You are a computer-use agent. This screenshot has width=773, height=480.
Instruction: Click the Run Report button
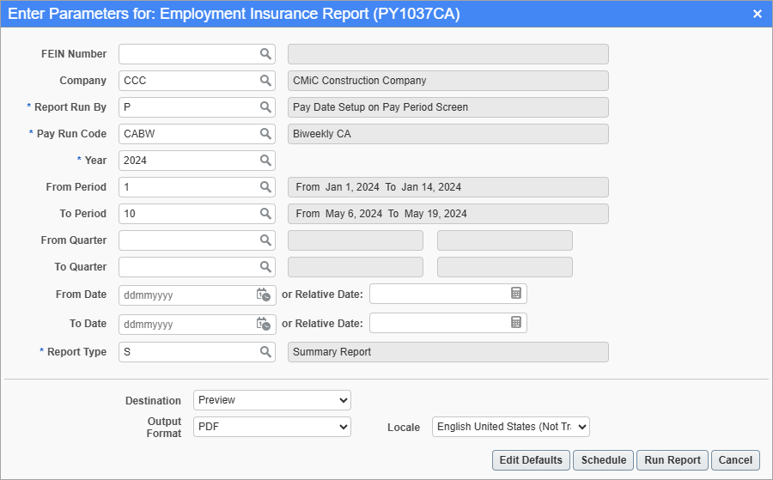(x=673, y=459)
